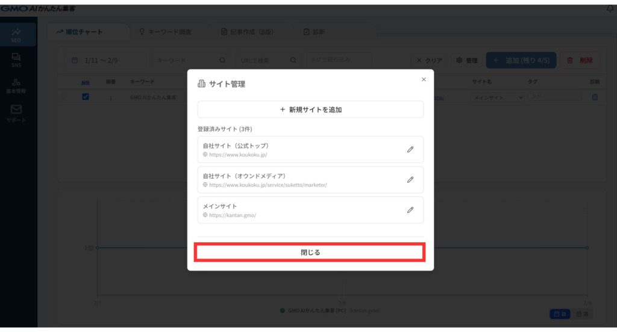
Task: Edit the 自社サイト（オウンドメディア） entry
Action: [x=410, y=179]
